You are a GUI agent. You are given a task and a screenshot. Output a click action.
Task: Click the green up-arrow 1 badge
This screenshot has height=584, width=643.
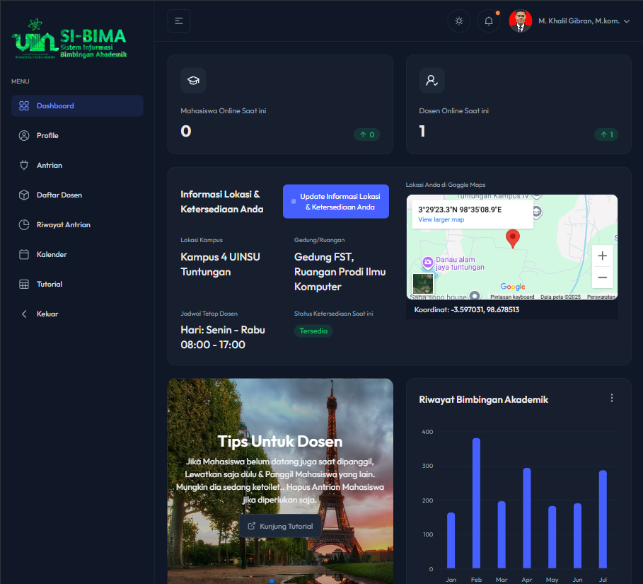[606, 134]
